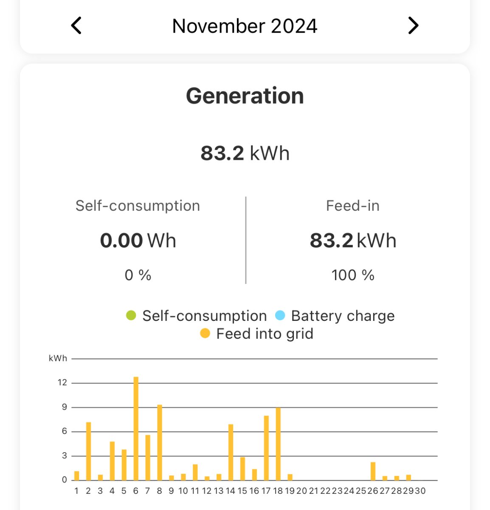Select the bar for day 8

pos(160,442)
